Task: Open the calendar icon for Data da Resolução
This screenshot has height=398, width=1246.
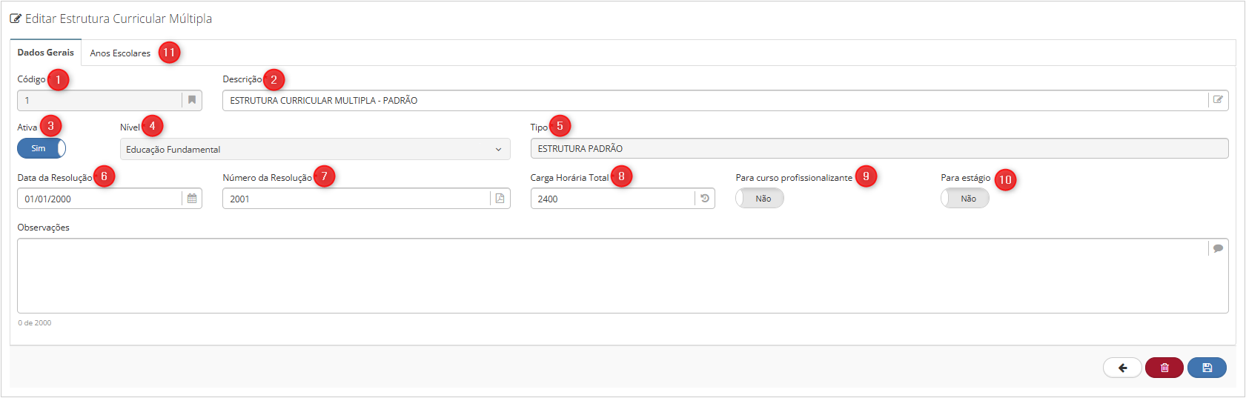Action: [192, 199]
